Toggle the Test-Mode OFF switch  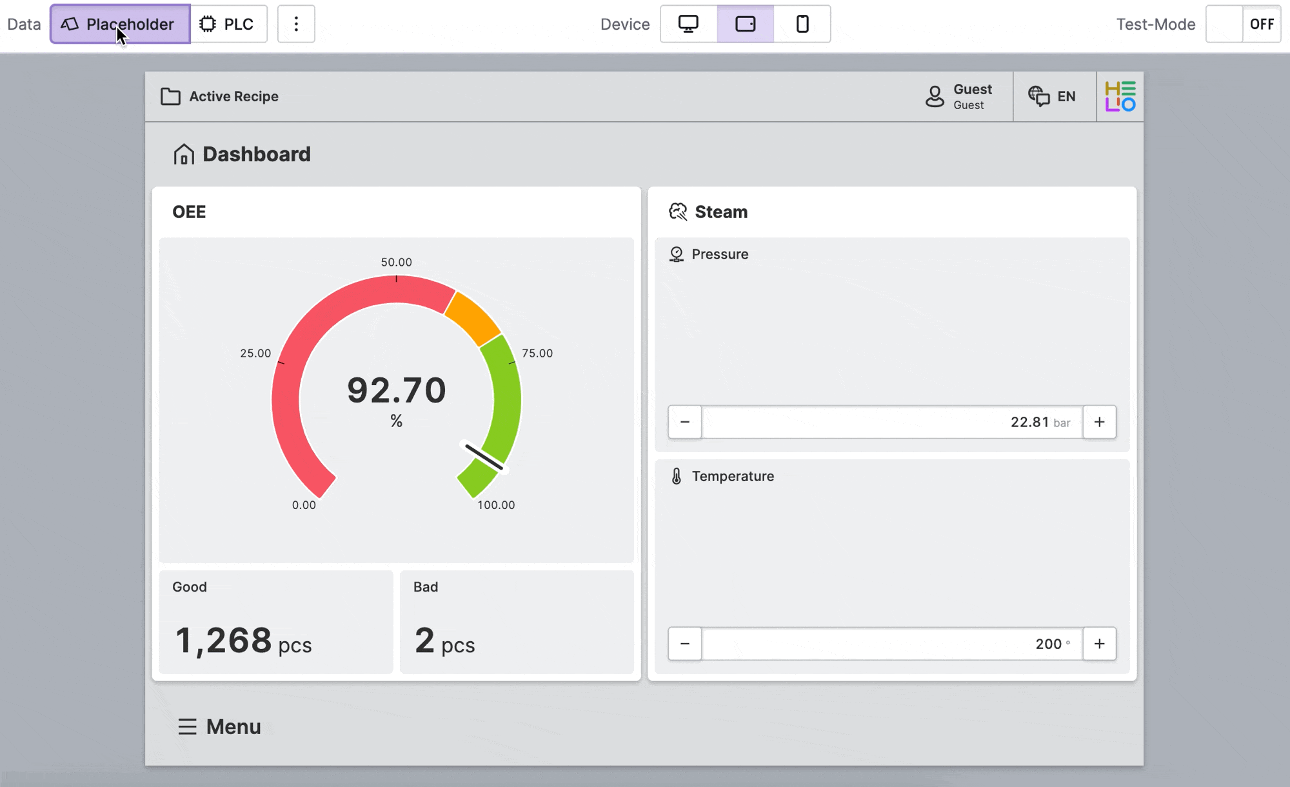(1243, 25)
